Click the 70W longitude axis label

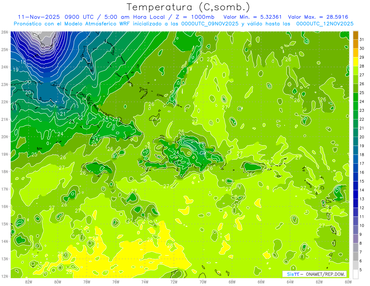pyautogui.click(x=203, y=282)
